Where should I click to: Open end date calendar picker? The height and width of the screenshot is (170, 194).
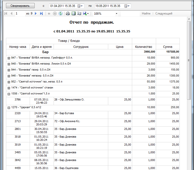[127, 6]
